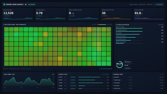Open the canopy.gap anomaly entry
Image resolution: width=167 pixels, height=94 pixels.
tap(138, 83)
